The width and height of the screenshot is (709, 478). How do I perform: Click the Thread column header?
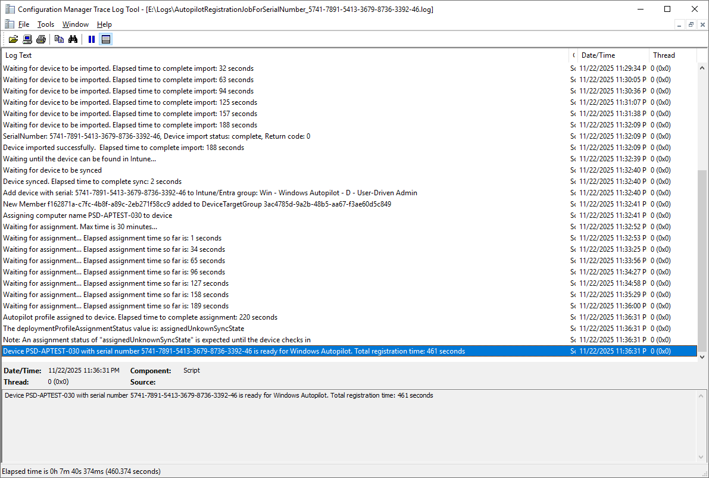(x=673, y=55)
